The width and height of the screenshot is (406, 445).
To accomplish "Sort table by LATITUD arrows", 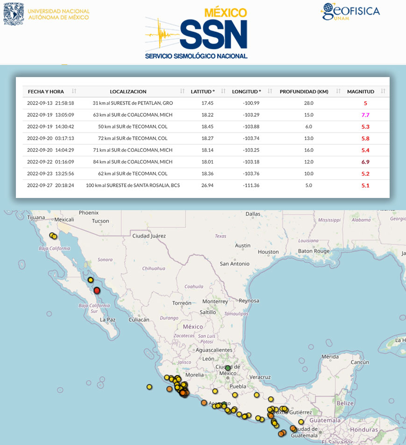I will coord(223,91).
